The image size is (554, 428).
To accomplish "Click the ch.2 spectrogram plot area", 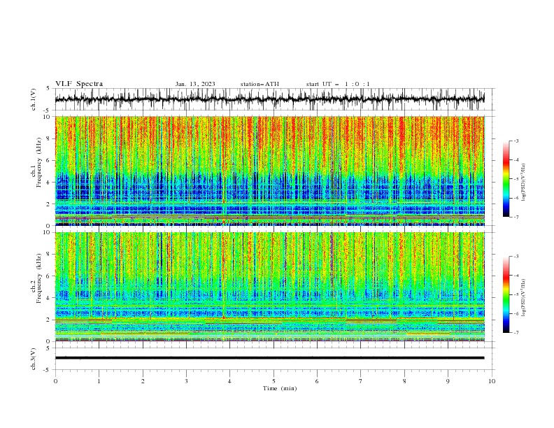I will (x=269, y=287).
